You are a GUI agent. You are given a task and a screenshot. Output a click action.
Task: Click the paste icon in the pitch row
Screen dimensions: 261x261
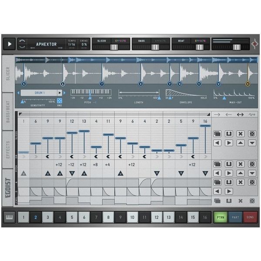tap(229, 164)
